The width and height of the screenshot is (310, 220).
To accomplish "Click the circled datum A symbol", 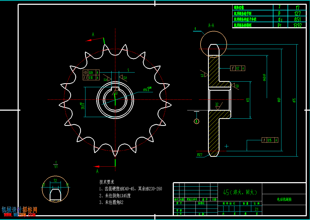I will pos(197,121).
